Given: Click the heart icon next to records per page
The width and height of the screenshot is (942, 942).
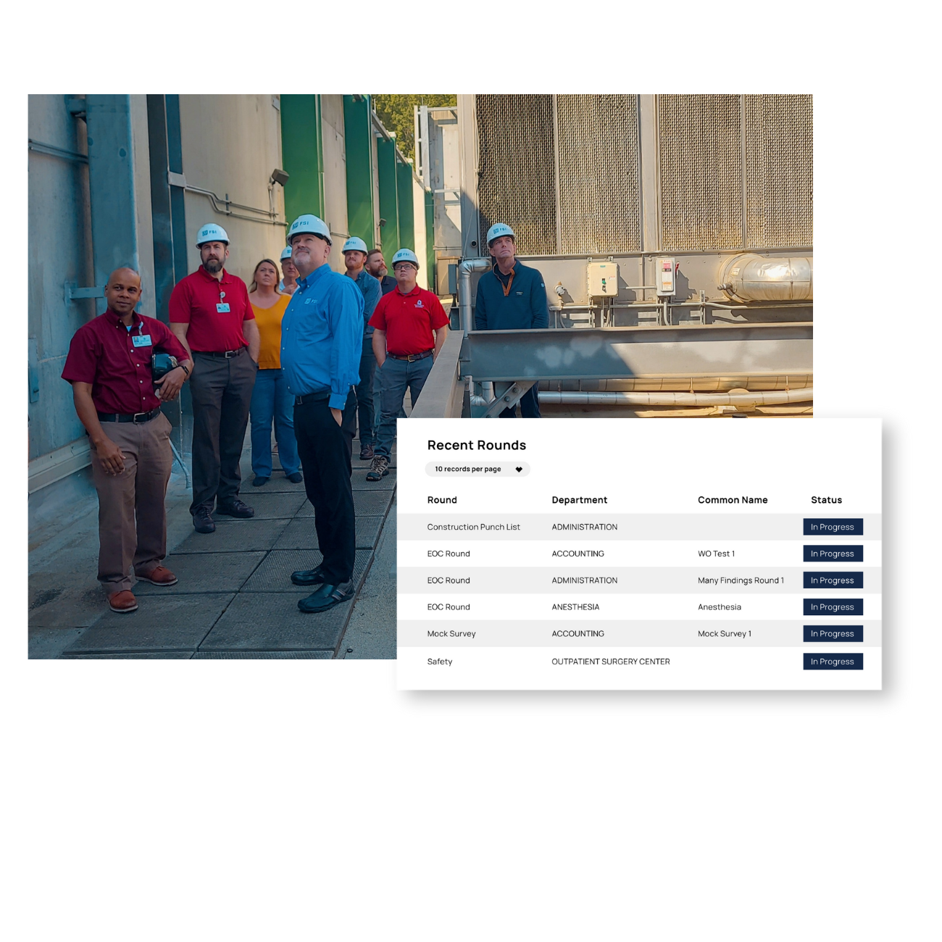Looking at the screenshot, I should pyautogui.click(x=518, y=469).
